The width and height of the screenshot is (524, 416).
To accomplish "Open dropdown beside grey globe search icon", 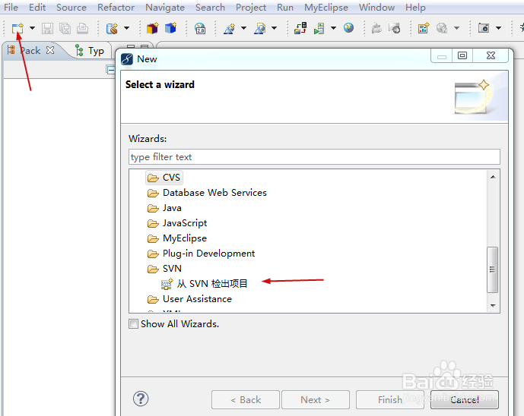I will pyautogui.click(x=456, y=28).
